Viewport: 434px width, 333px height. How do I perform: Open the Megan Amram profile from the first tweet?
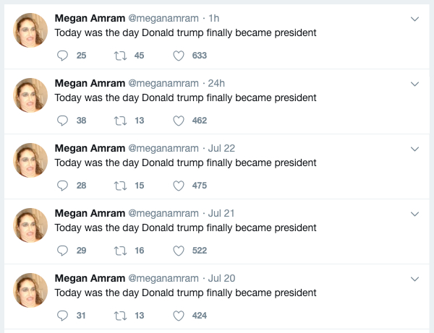pyautogui.click(x=90, y=18)
